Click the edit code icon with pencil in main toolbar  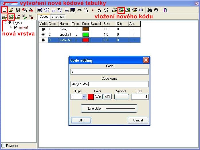pyautogui.click(x=115, y=10)
